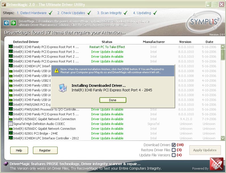Click the Version: 2.0.1 label
This screenshot has width=226, height=173.
[217, 34]
